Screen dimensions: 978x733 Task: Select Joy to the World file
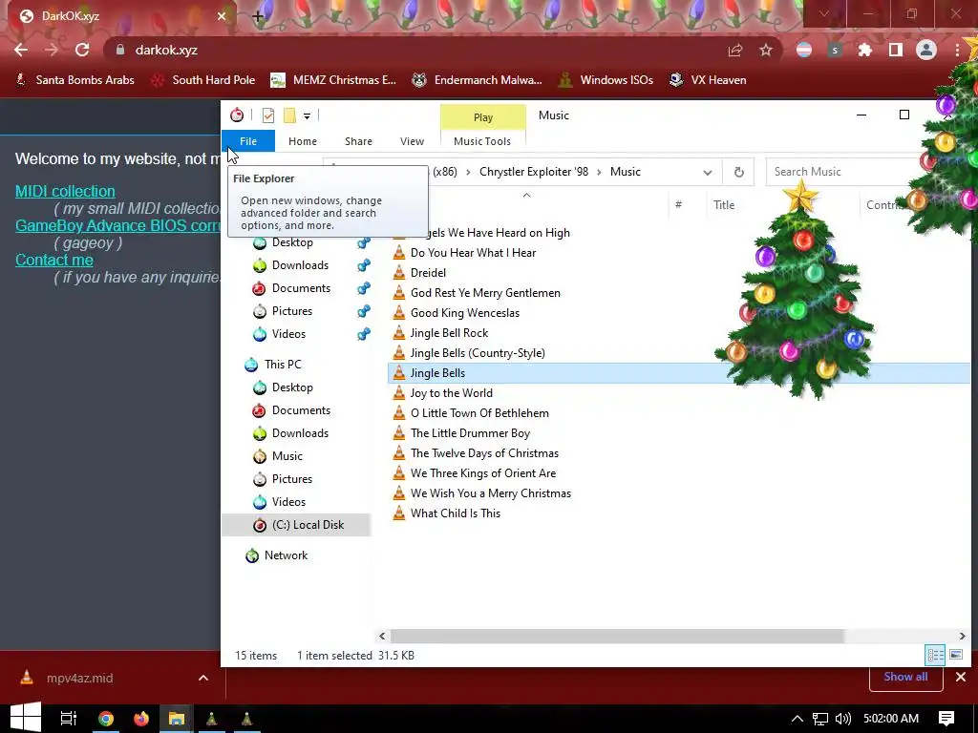pos(451,392)
